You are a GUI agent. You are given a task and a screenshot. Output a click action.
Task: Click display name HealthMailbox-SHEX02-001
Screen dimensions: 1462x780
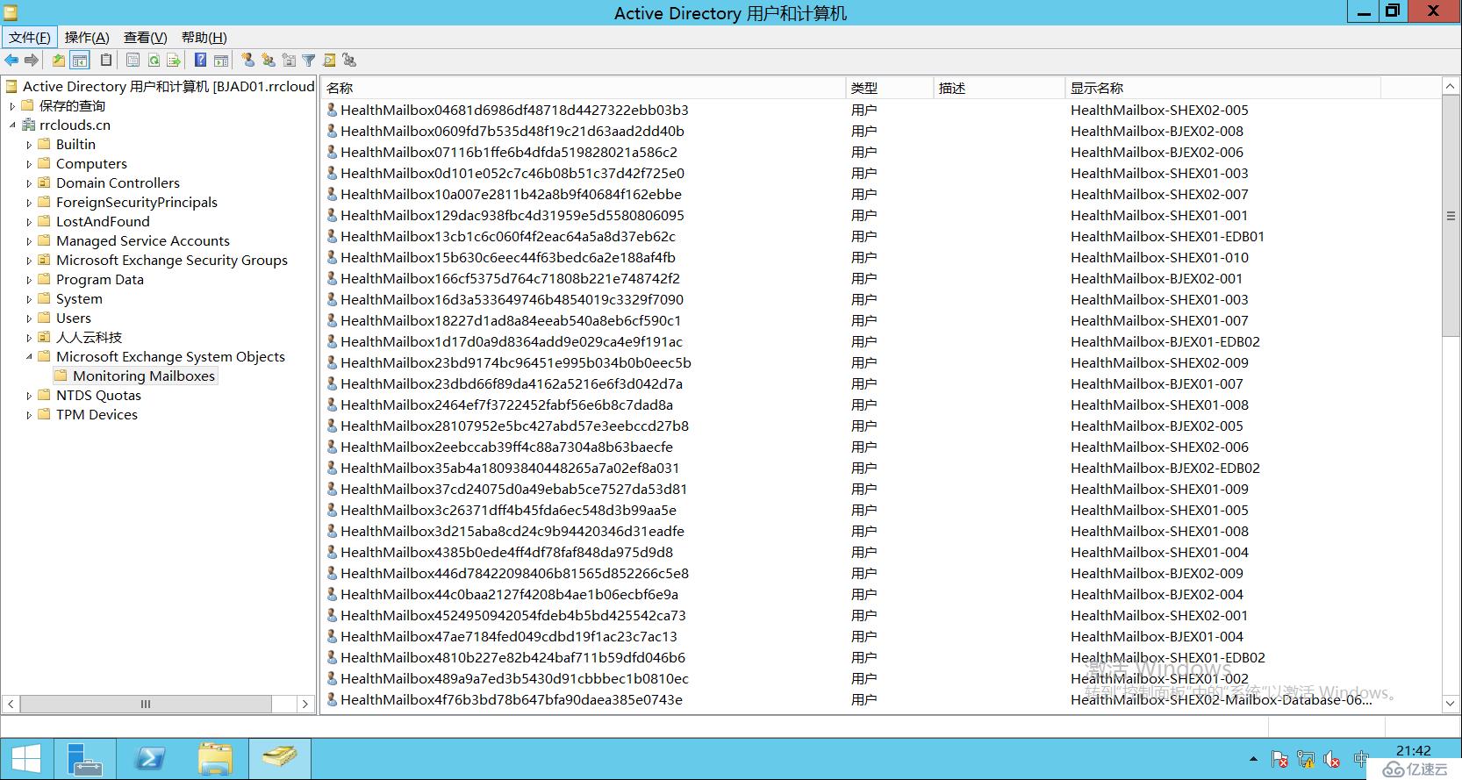(x=1159, y=616)
